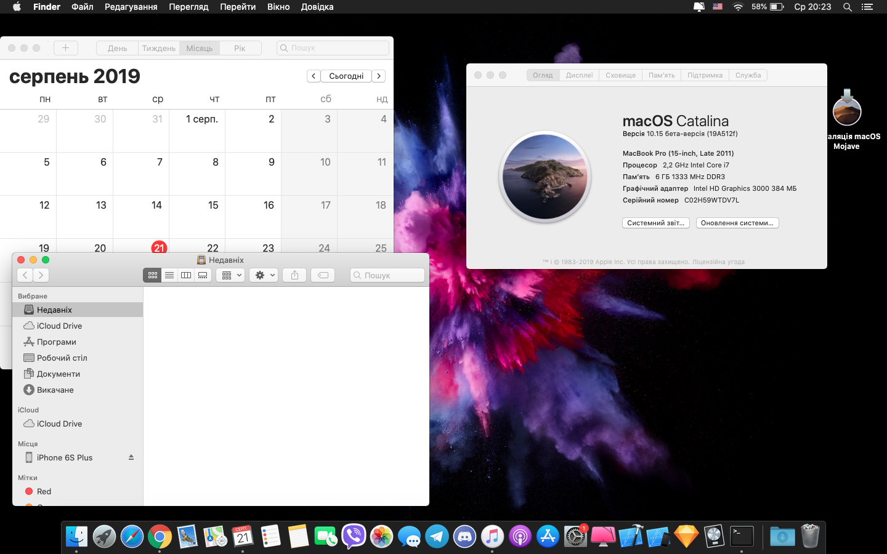
Task: Open Finder group-by dropdown
Action: [x=231, y=275]
